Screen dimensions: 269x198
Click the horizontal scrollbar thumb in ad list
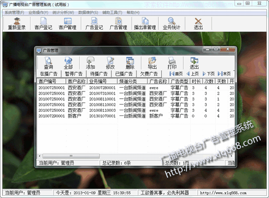71,156
